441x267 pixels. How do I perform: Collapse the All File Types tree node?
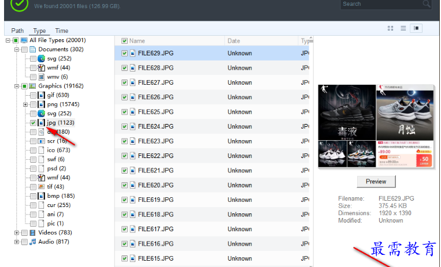[8, 40]
